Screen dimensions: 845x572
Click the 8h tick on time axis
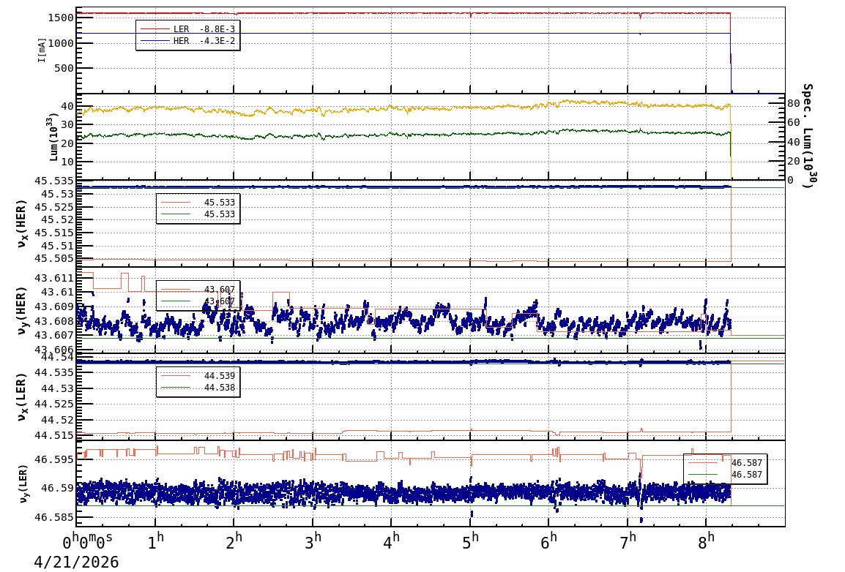coord(709,542)
